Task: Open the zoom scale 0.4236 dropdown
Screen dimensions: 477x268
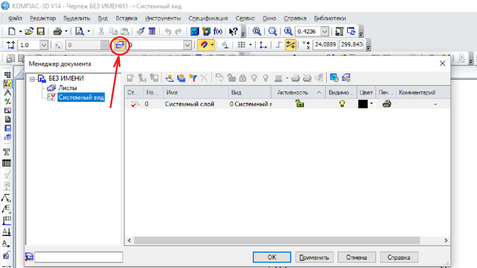Action: [325, 32]
